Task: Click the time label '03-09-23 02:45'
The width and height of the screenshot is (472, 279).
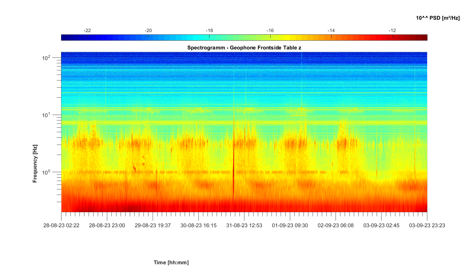Action: (381, 225)
